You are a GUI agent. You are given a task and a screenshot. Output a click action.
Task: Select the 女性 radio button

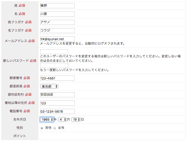(x=55, y=128)
